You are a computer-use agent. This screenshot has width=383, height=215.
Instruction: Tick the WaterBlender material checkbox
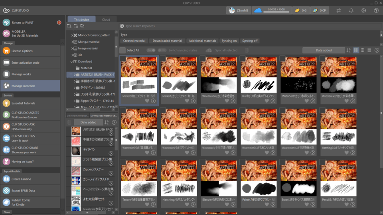[203, 59]
